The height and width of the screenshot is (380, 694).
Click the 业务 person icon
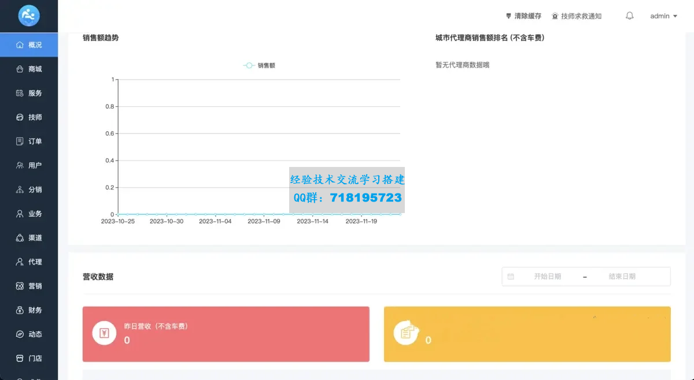(x=20, y=214)
